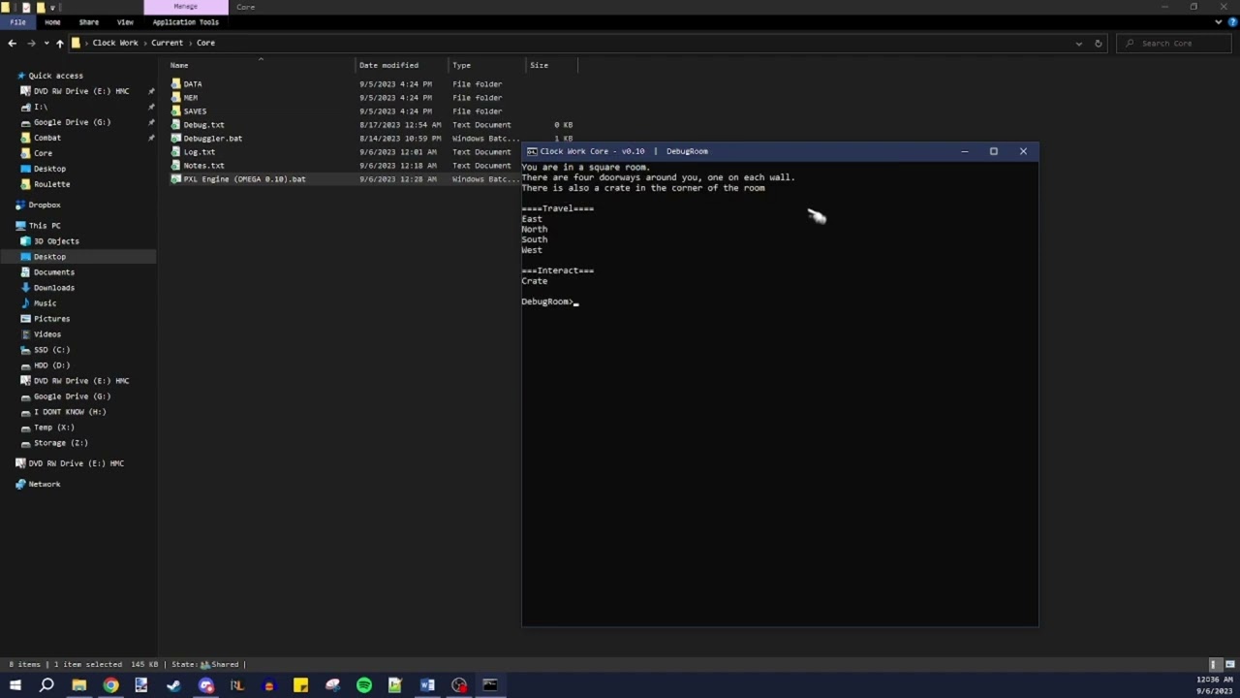Go forward in File Explorer navigation
This screenshot has height=698, width=1240.
click(31, 43)
